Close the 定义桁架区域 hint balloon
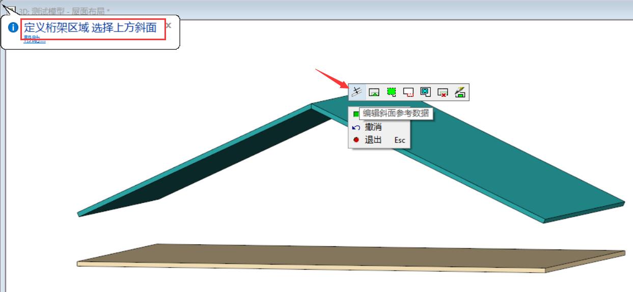633x292 pixels. pyautogui.click(x=169, y=25)
